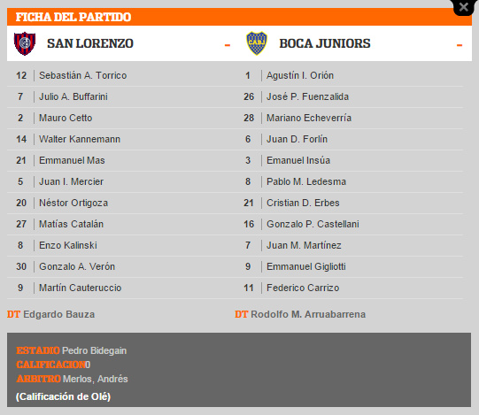The width and height of the screenshot is (479, 415).
Task: Click the Pedro Bidegain stadium name
Action: 95,350
